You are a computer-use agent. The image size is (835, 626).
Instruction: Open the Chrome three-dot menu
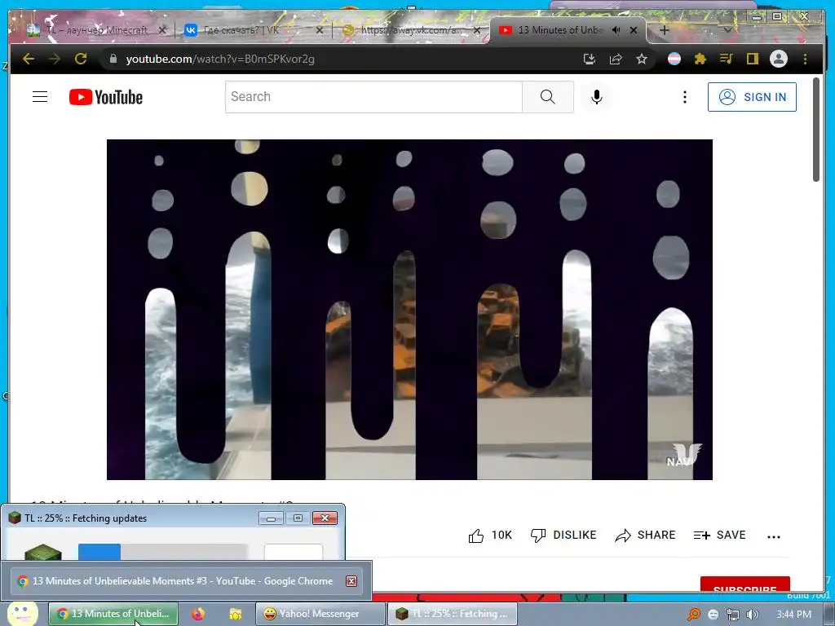[805, 59]
